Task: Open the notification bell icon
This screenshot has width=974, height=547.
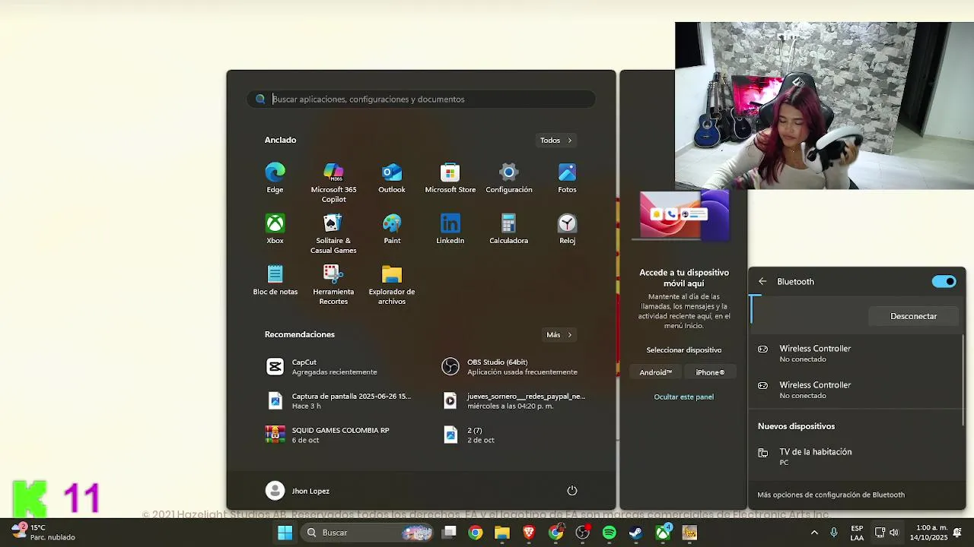Action: point(957,533)
